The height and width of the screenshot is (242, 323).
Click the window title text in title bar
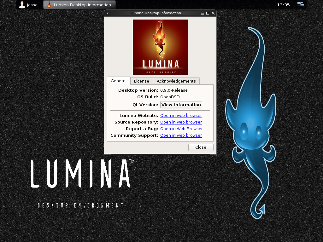[x=156, y=13]
